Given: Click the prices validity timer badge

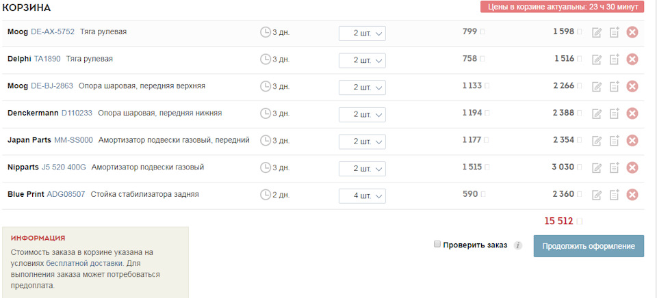Looking at the screenshot, I should click(x=562, y=7).
